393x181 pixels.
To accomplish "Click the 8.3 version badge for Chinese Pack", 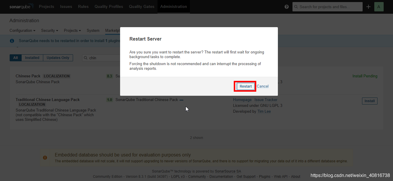I will (110, 76).
